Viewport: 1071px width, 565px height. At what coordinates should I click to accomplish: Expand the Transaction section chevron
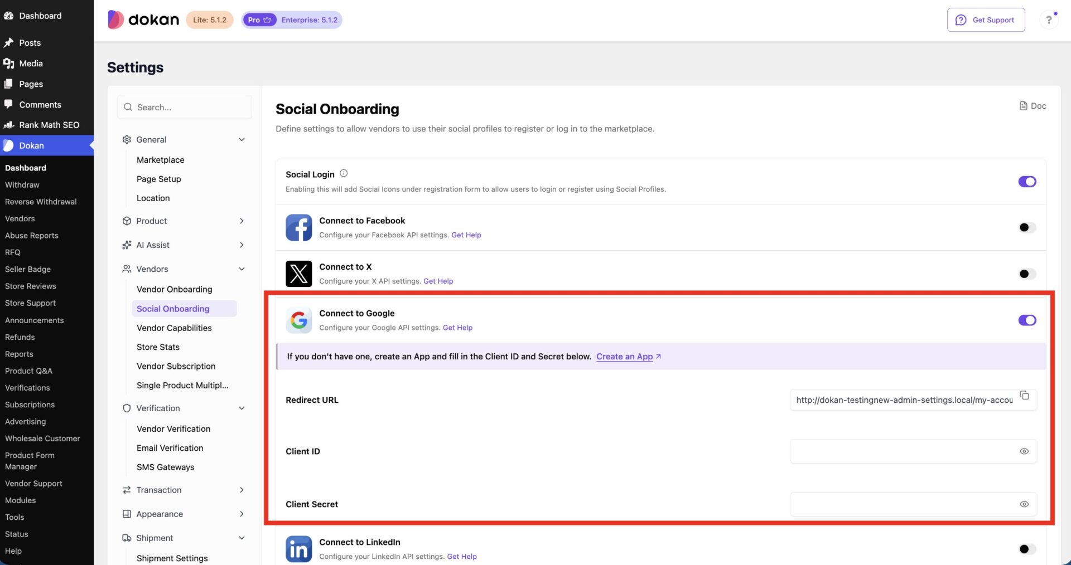pyautogui.click(x=242, y=490)
